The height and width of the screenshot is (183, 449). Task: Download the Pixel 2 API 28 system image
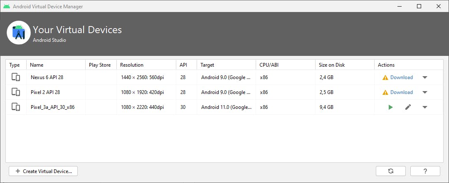click(401, 92)
